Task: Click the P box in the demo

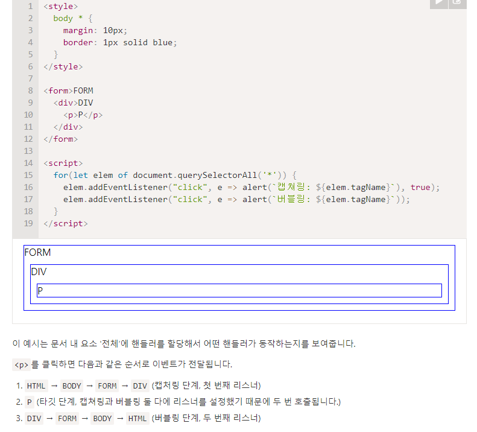Action: coord(239,290)
